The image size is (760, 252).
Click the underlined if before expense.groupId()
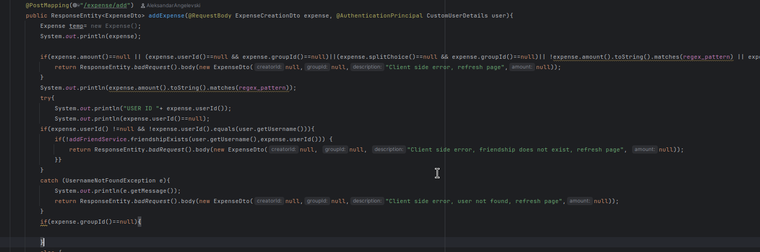43,222
